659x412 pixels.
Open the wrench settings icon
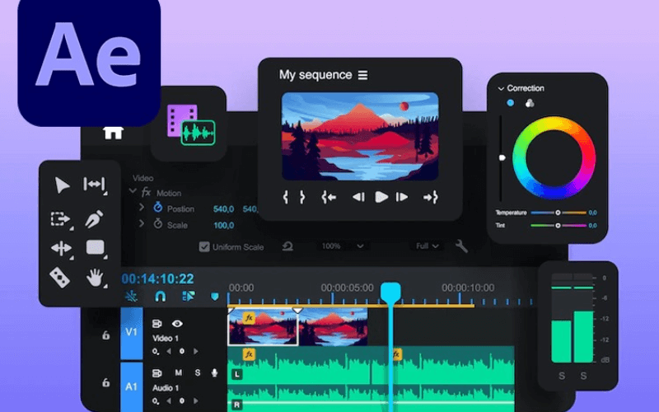(461, 246)
